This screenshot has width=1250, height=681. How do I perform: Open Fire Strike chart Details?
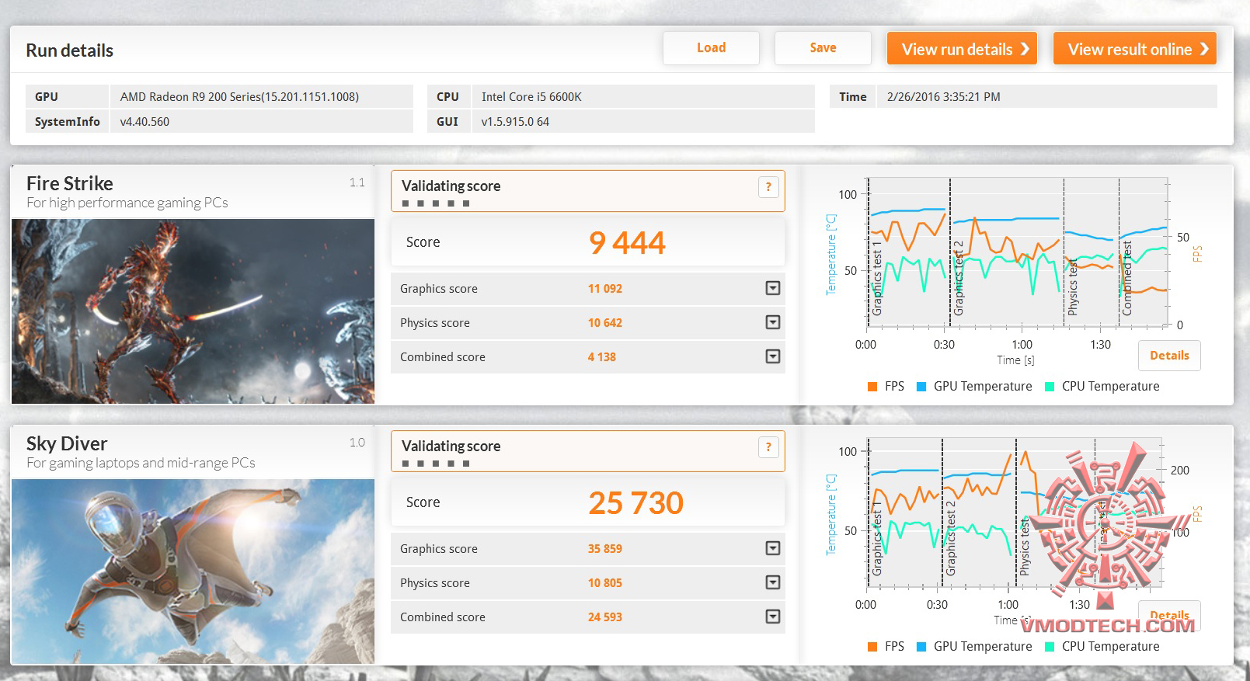click(1169, 356)
